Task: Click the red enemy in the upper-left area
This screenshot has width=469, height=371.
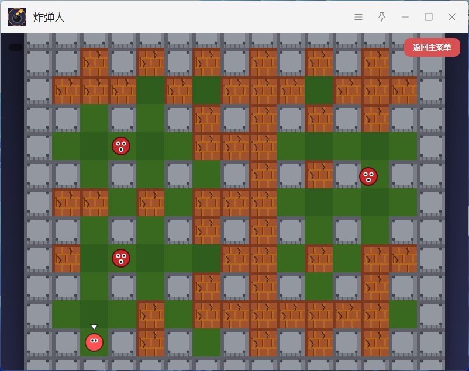Action: pyautogui.click(x=121, y=146)
